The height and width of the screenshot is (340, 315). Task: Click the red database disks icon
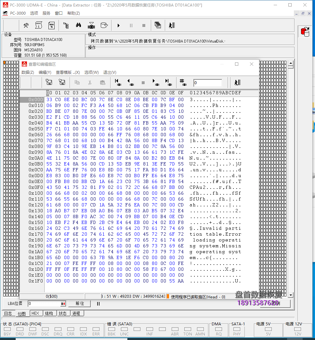click(x=305, y=32)
